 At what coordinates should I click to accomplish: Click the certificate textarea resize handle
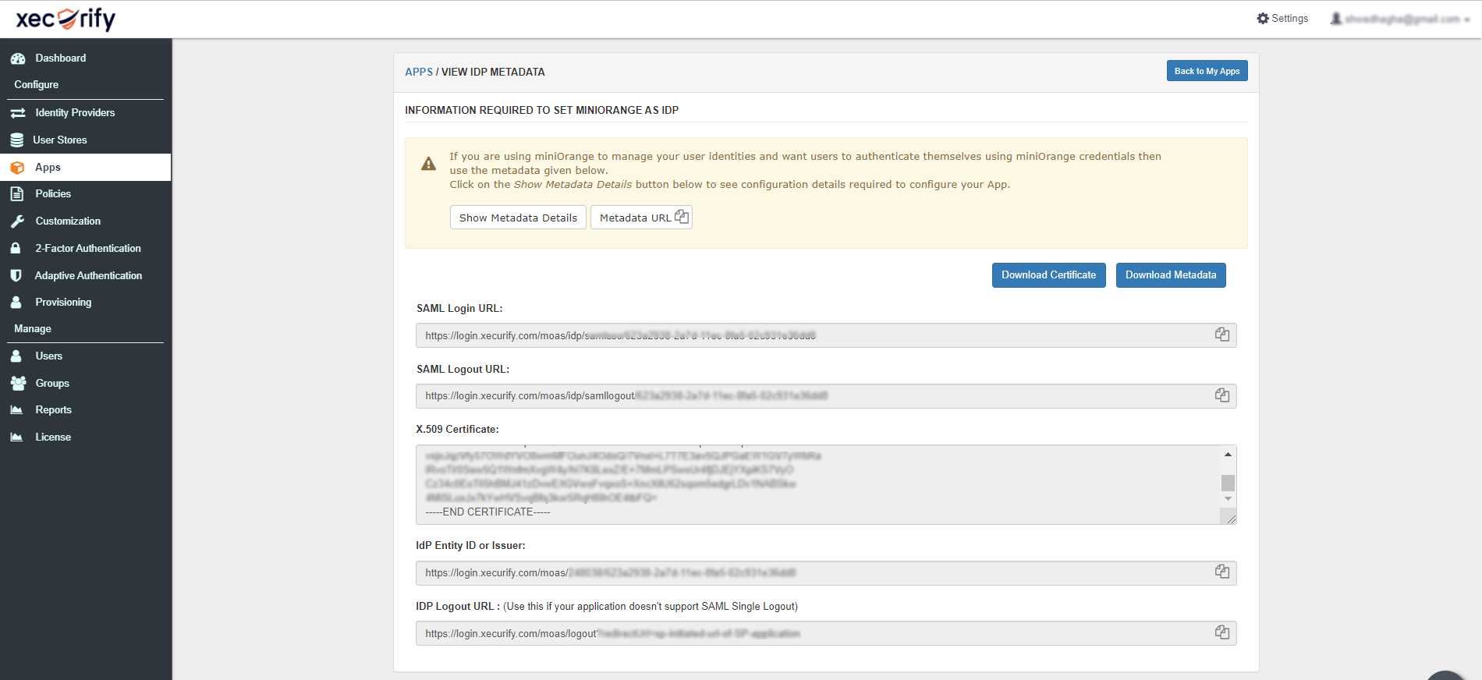[1231, 519]
